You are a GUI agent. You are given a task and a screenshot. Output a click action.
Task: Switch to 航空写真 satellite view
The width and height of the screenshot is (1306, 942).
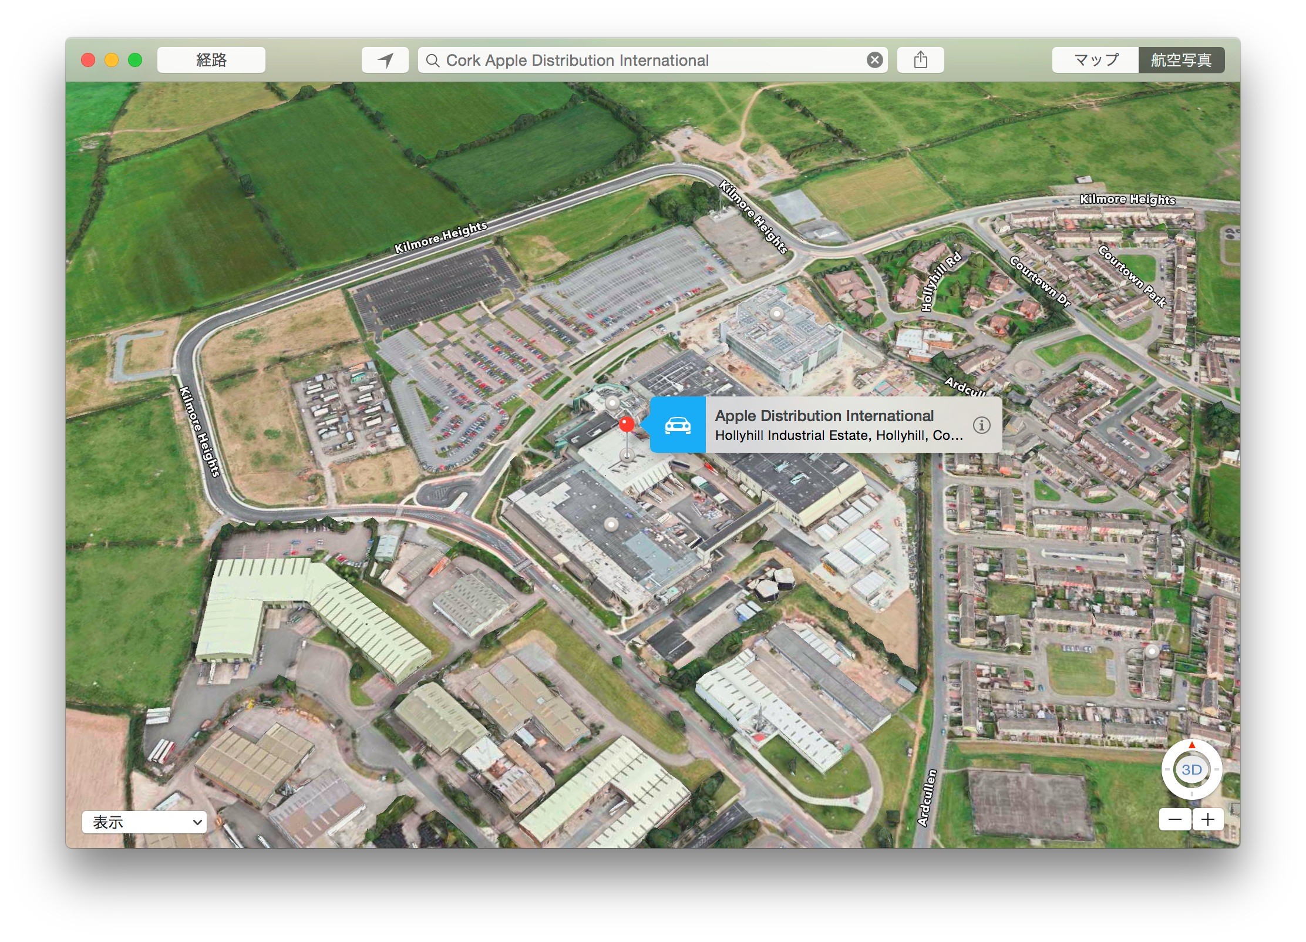tap(1181, 60)
